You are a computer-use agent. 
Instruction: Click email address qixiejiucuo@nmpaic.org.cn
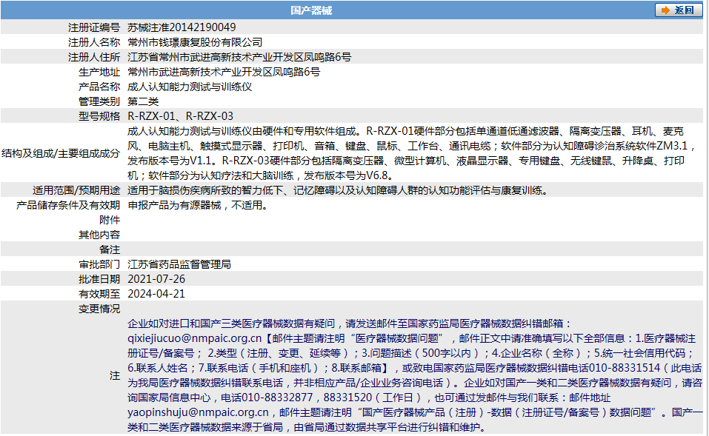pos(194,338)
